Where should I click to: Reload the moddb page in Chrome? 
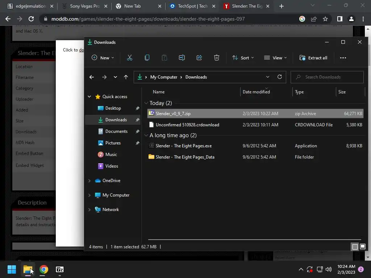tap(31, 19)
